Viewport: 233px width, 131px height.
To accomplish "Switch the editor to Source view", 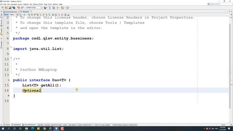I will pos(6,15).
